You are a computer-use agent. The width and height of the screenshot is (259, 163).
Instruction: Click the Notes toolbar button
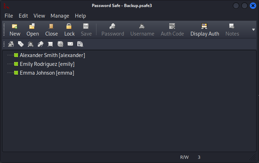232,30
